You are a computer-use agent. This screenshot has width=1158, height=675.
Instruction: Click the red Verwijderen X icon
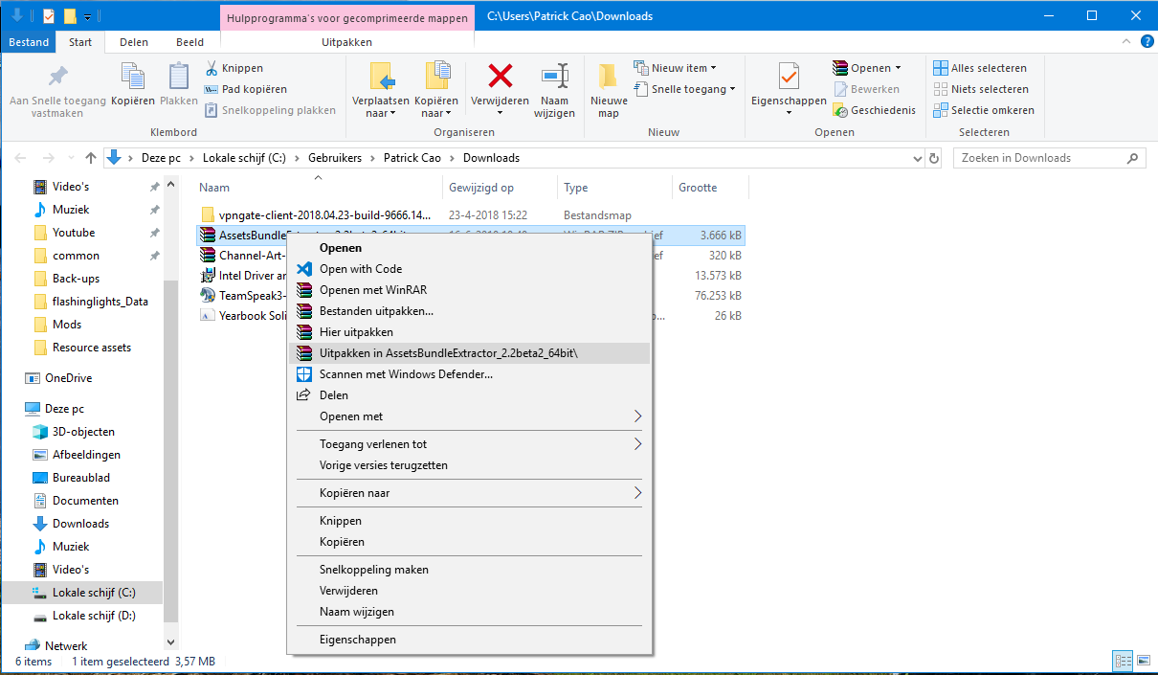(500, 77)
